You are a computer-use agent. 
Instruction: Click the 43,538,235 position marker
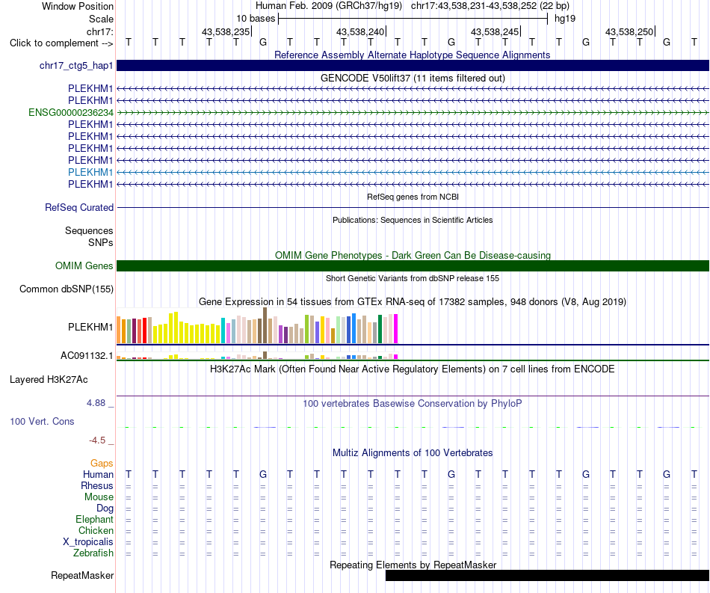coord(226,31)
